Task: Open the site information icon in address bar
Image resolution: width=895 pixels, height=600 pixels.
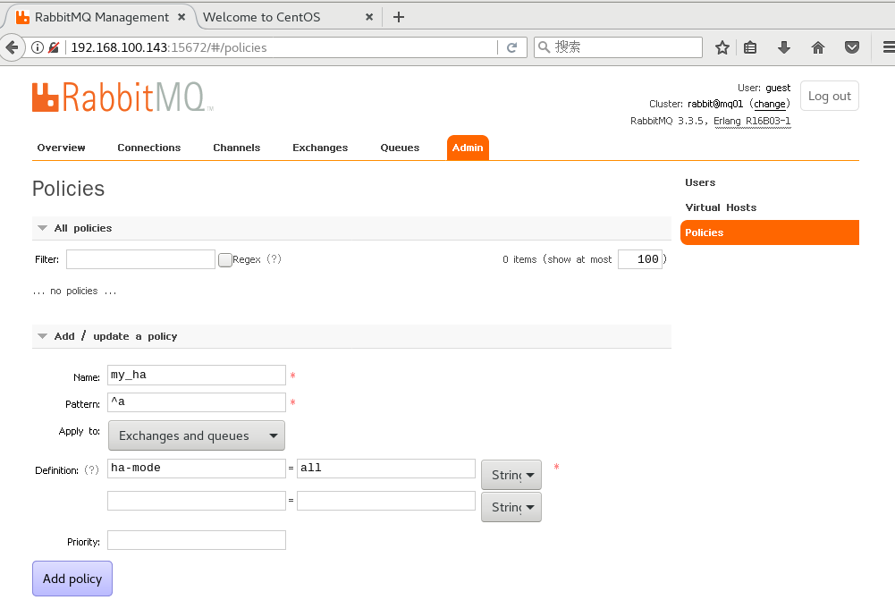Action: click(x=37, y=47)
